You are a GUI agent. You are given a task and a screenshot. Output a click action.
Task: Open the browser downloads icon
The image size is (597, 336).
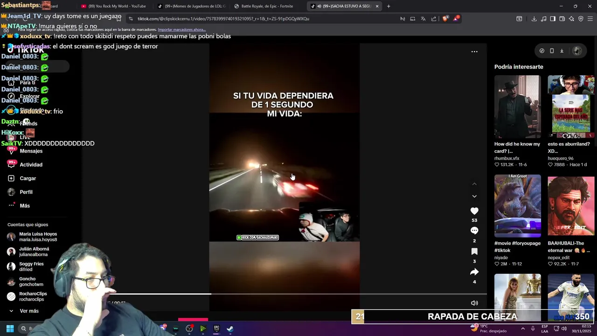(x=534, y=19)
